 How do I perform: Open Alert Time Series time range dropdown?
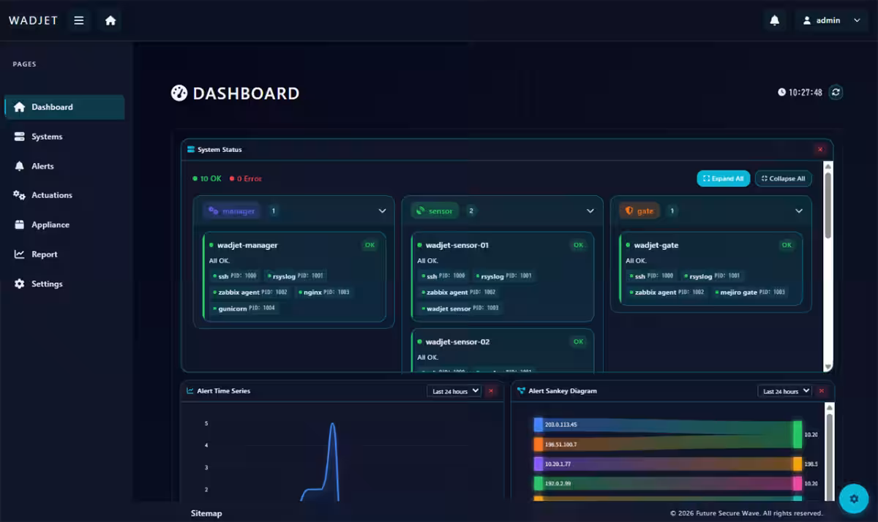pyautogui.click(x=454, y=391)
